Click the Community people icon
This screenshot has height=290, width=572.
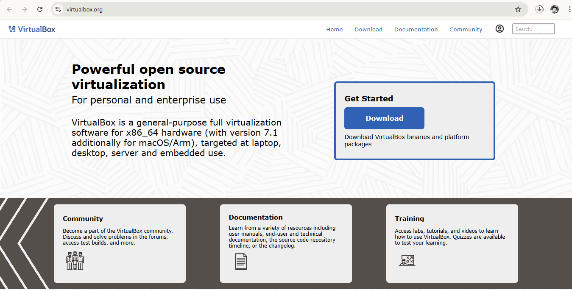coord(75,260)
